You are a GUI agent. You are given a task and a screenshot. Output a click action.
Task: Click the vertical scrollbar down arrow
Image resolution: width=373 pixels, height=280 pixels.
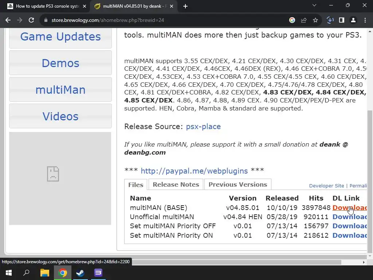[x=370, y=256]
